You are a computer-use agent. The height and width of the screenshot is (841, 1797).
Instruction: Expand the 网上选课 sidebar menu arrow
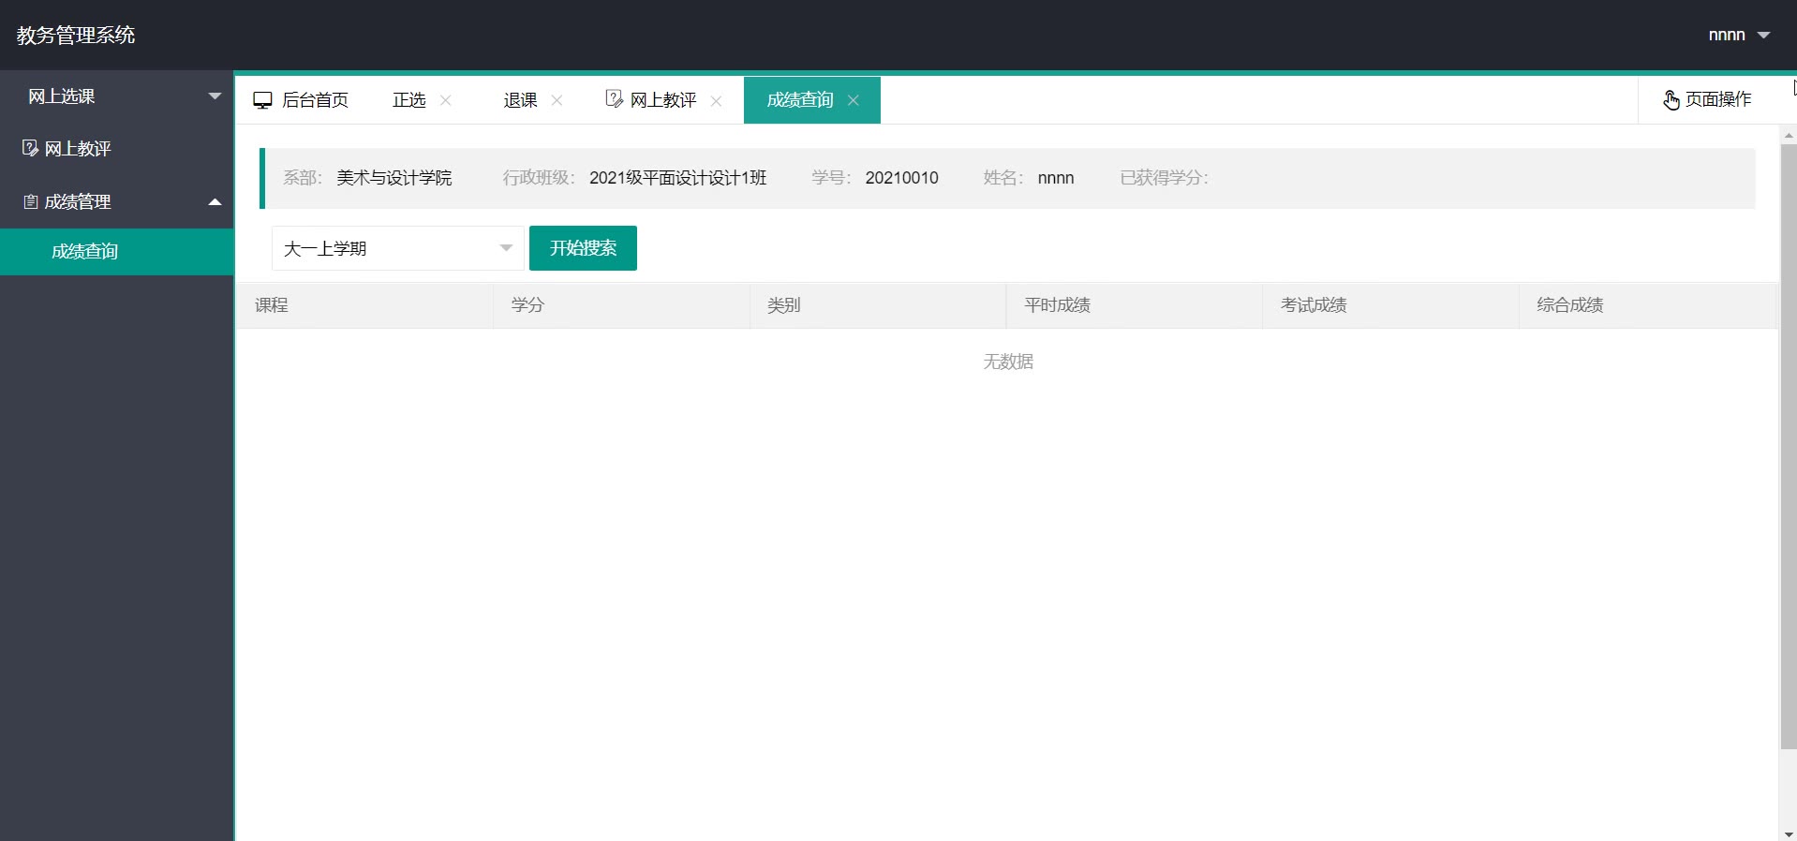click(x=215, y=96)
